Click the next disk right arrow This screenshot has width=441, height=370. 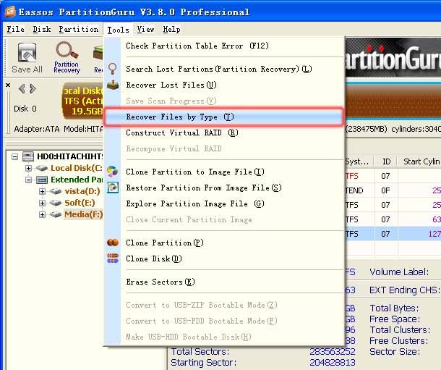(33, 88)
